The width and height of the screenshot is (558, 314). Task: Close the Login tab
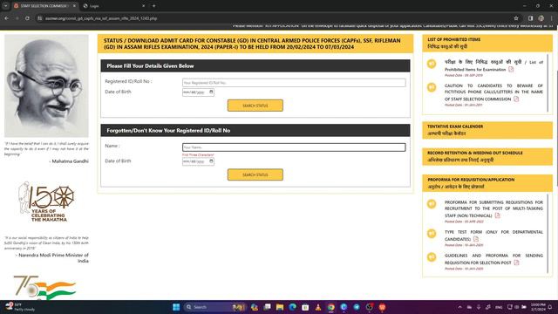tap(143, 6)
